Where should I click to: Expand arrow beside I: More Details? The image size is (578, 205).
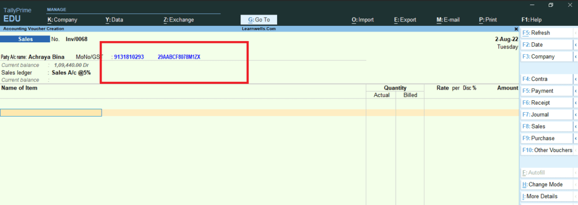click(575, 196)
